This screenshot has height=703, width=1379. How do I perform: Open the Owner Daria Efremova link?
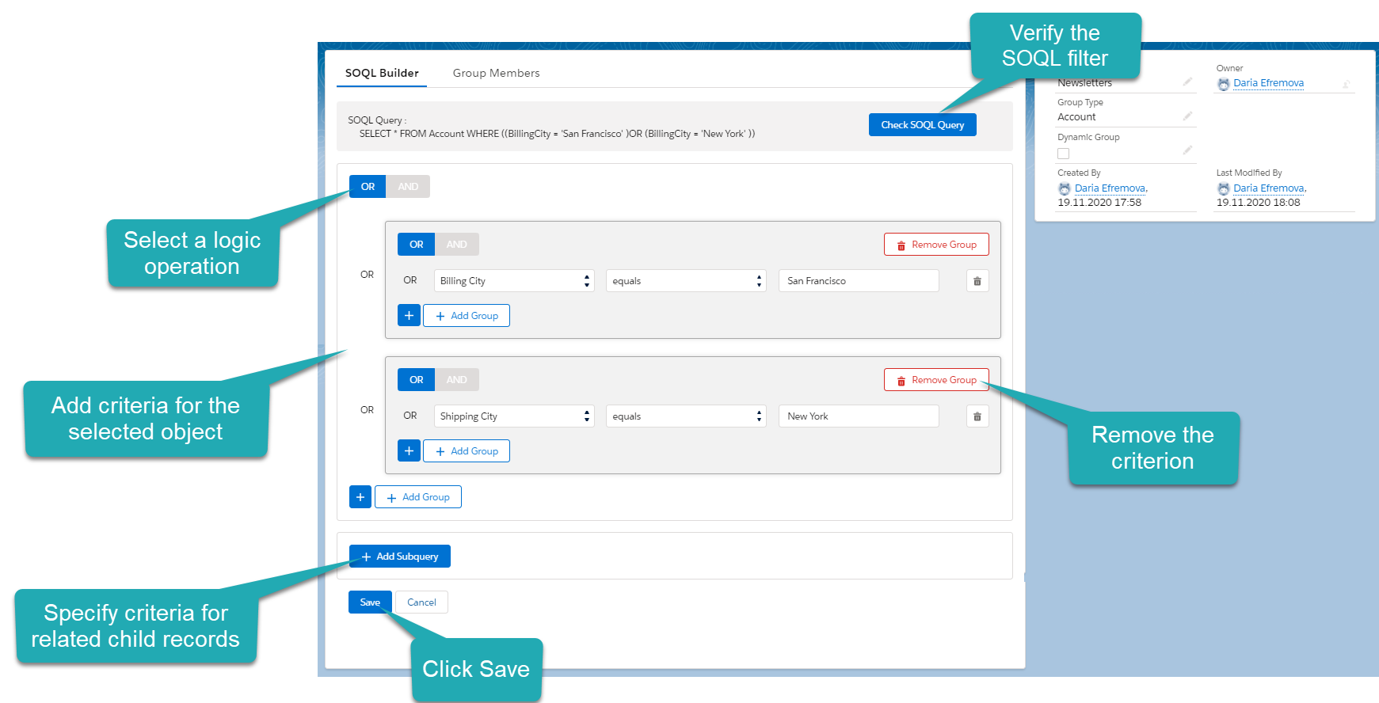(1268, 83)
